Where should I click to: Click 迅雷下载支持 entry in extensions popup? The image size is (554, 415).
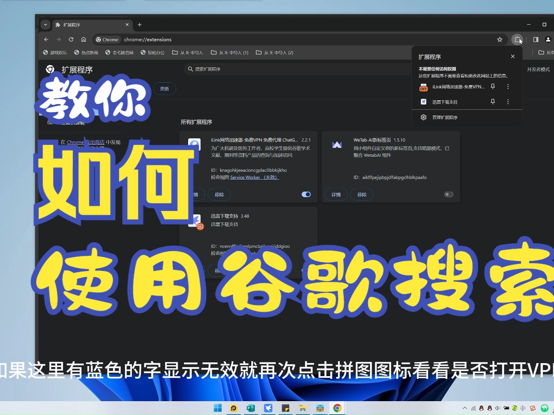click(x=445, y=102)
